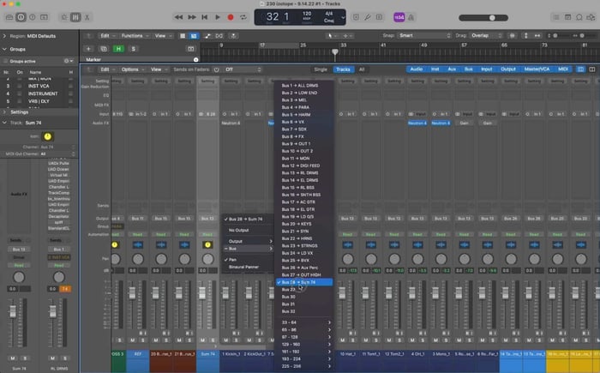Toggle the green Hide (H) button
This screenshot has height=373, width=600.
[118, 49]
